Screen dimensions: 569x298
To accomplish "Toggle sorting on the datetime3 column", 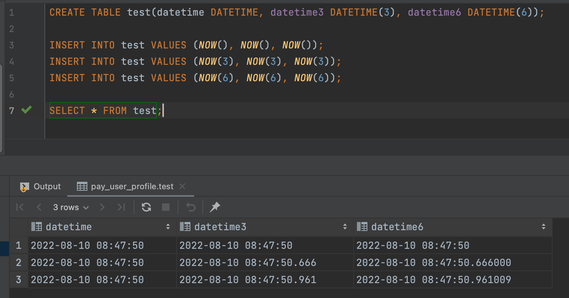I will [345, 226].
